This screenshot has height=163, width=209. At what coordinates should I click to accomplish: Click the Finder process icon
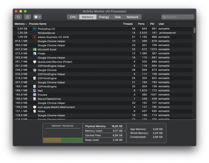[x=34, y=54]
